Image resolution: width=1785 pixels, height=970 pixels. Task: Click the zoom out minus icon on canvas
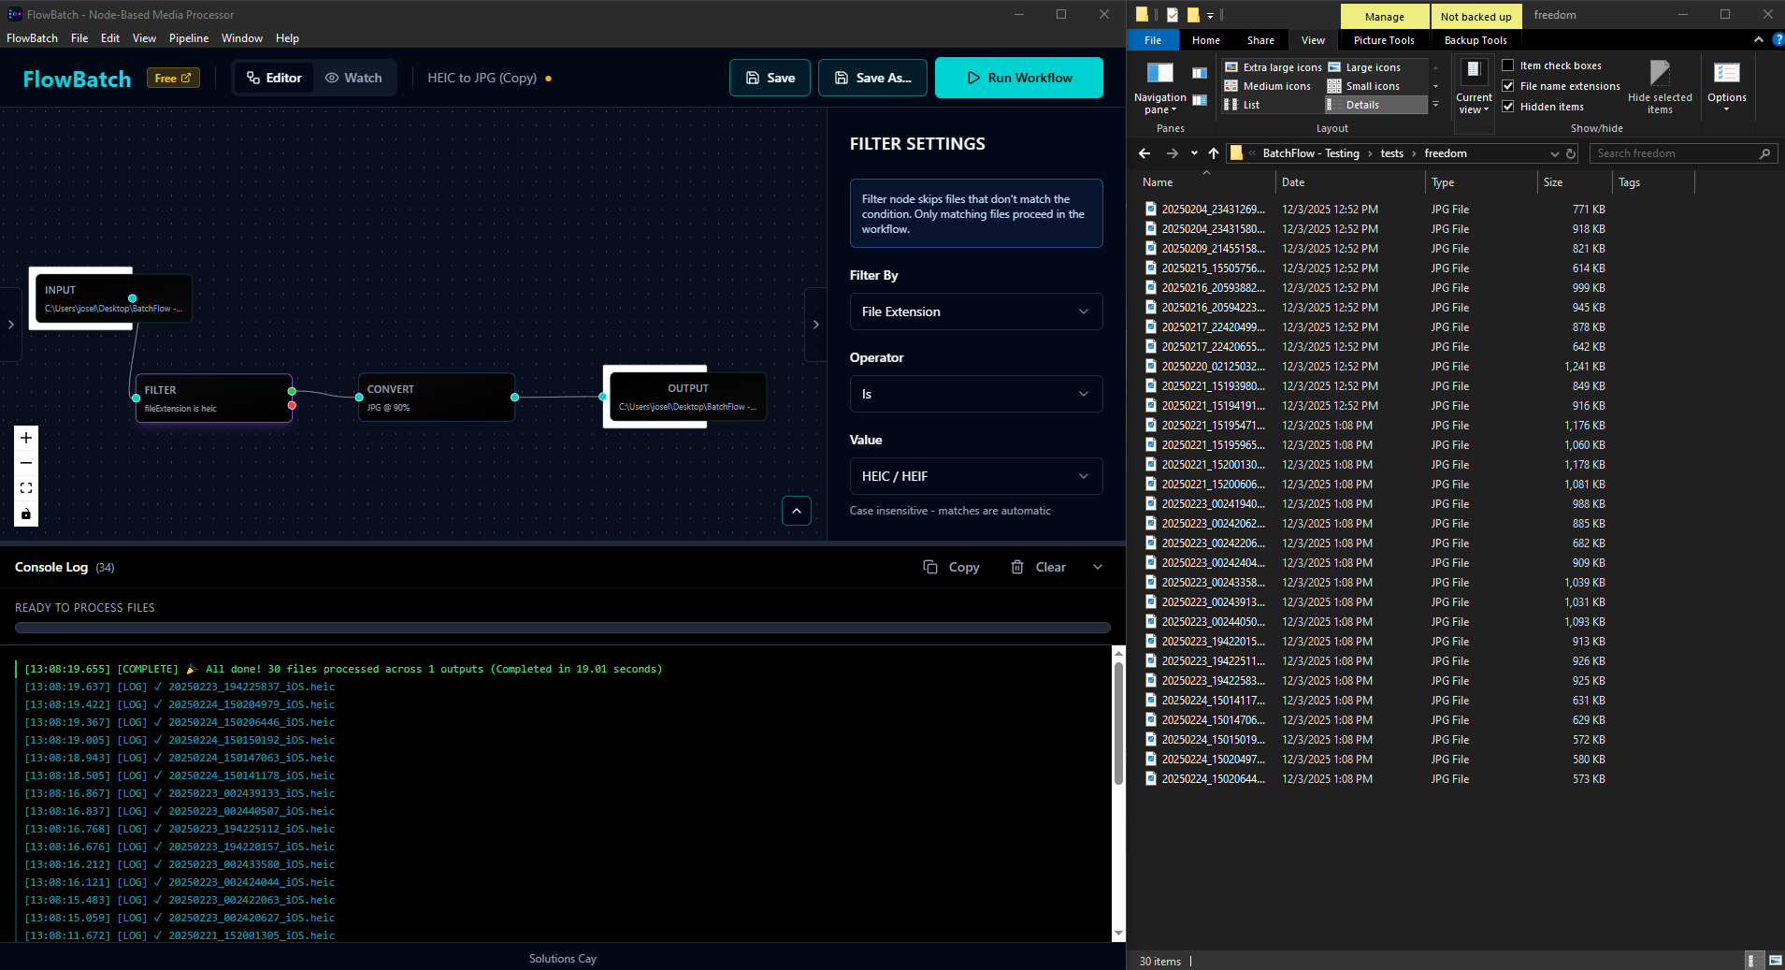coord(26,463)
